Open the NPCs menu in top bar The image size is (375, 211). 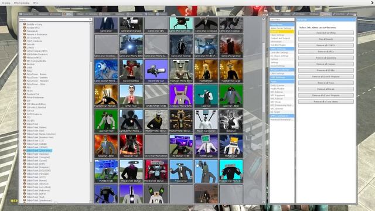coord(36,3)
